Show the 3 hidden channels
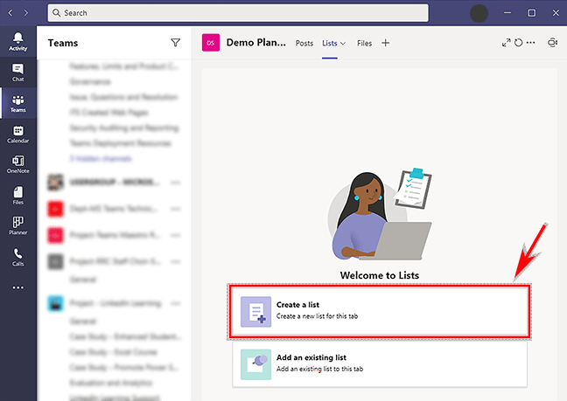 click(101, 159)
